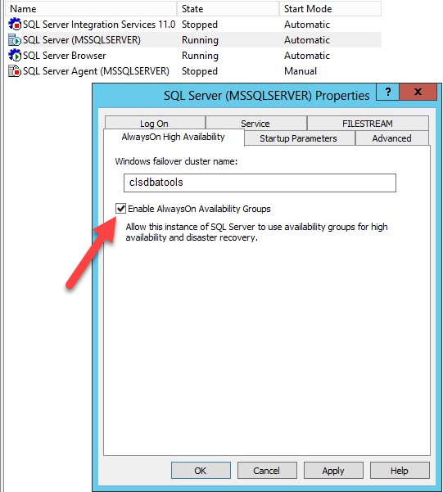Click the Running state of SQL Server Browser
This screenshot has width=443, height=492.
pyautogui.click(x=200, y=56)
